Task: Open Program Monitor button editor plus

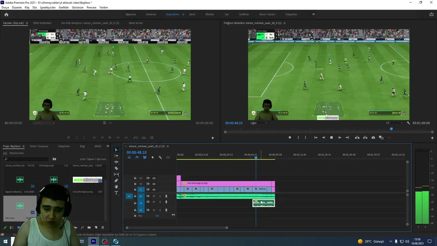Action: [x=432, y=138]
